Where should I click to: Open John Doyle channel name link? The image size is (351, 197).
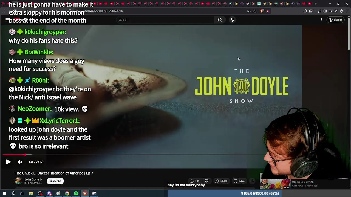pyautogui.click(x=32, y=179)
